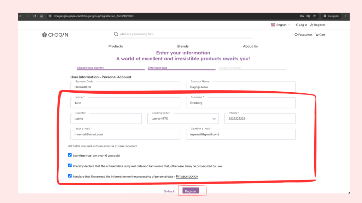The width and height of the screenshot is (362, 203).
Task: Click the Confirm e-mail field
Action: pyautogui.click(x=241, y=134)
